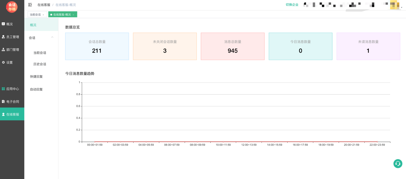This screenshot has height=179, width=406.
Task: Click the 会话存档 logo icon
Action: coord(12,7)
